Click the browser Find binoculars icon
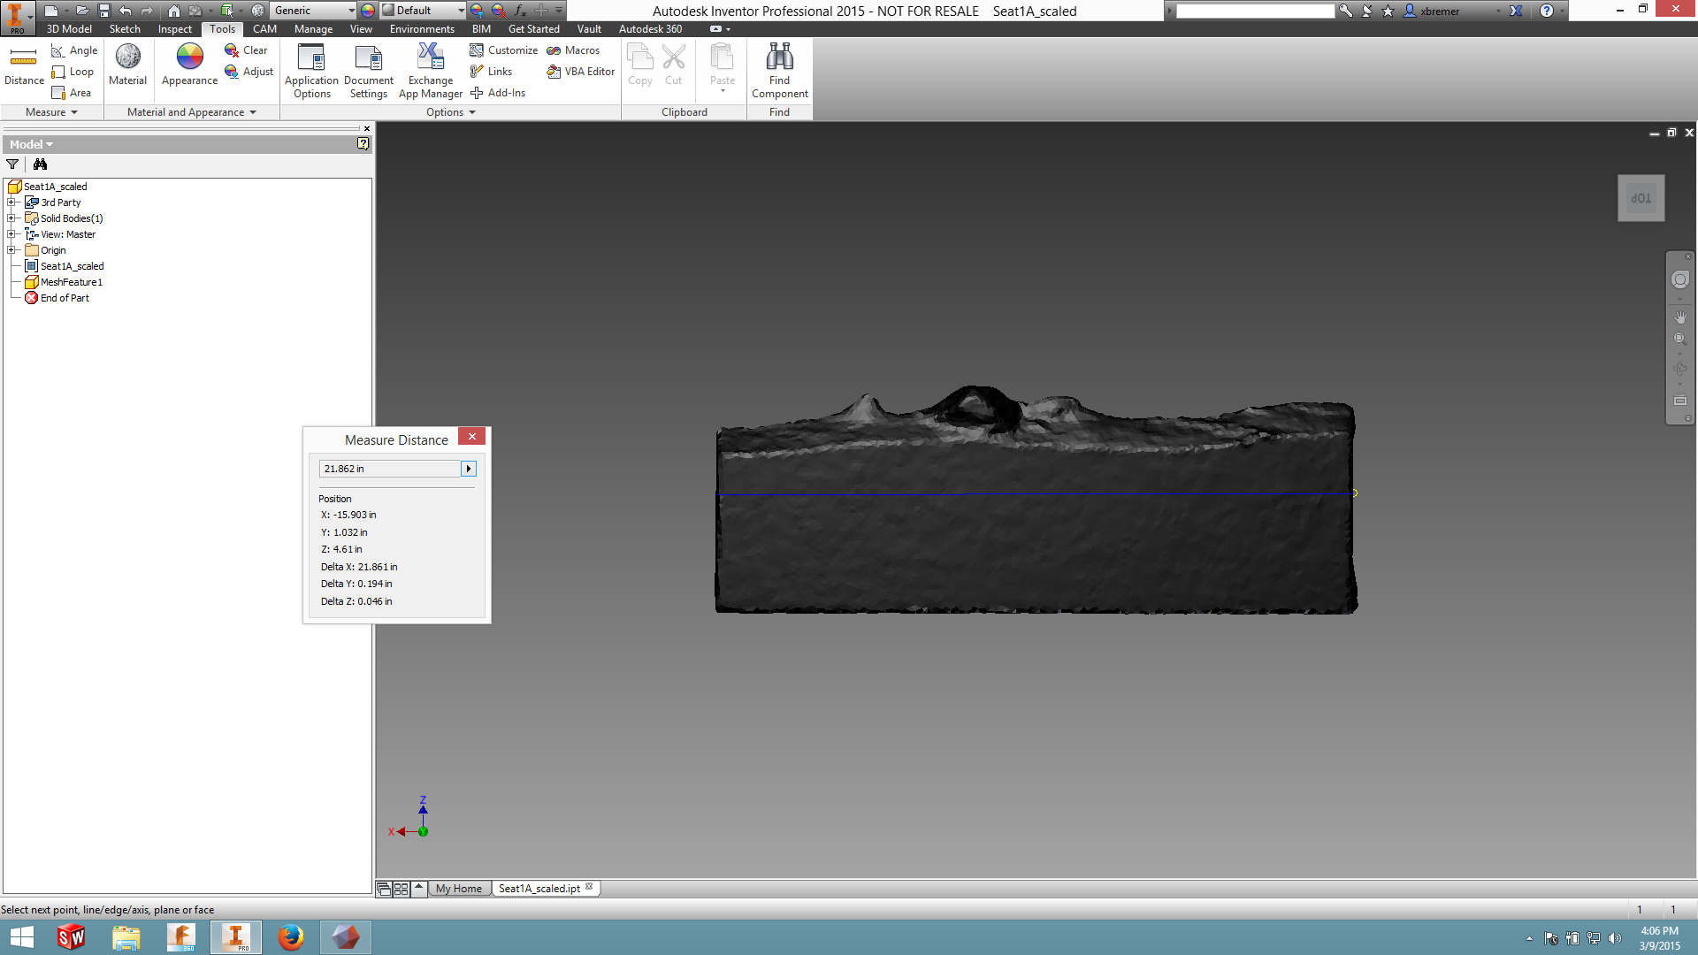Viewport: 1698px width, 955px height. tap(40, 164)
